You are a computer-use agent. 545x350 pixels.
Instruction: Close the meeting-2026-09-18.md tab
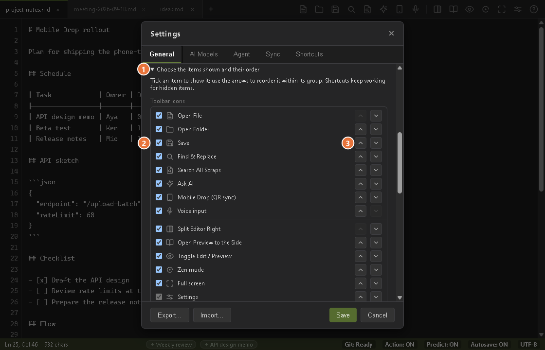(144, 10)
